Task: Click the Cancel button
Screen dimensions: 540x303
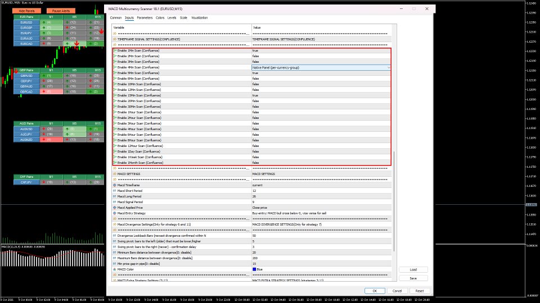Action: [397, 291]
